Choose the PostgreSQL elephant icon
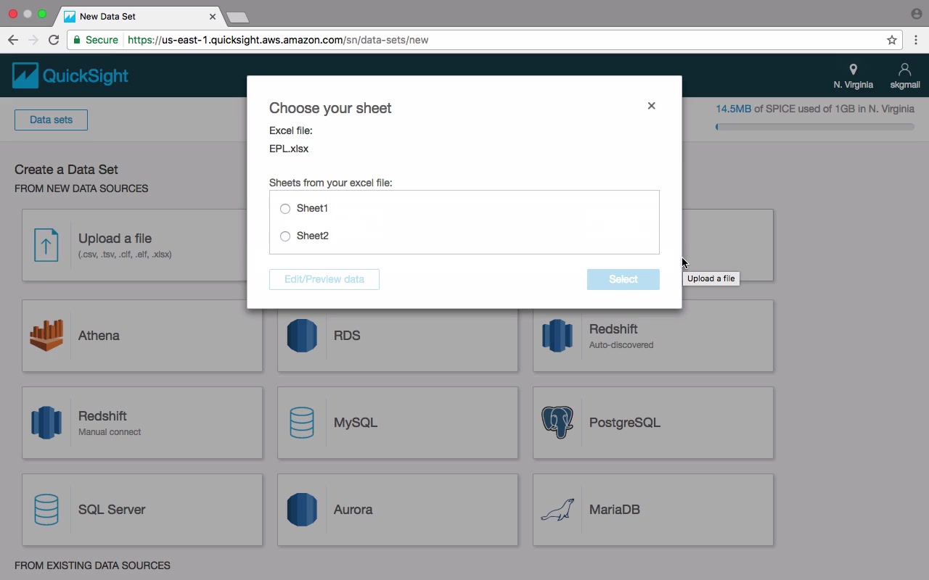 click(x=557, y=423)
